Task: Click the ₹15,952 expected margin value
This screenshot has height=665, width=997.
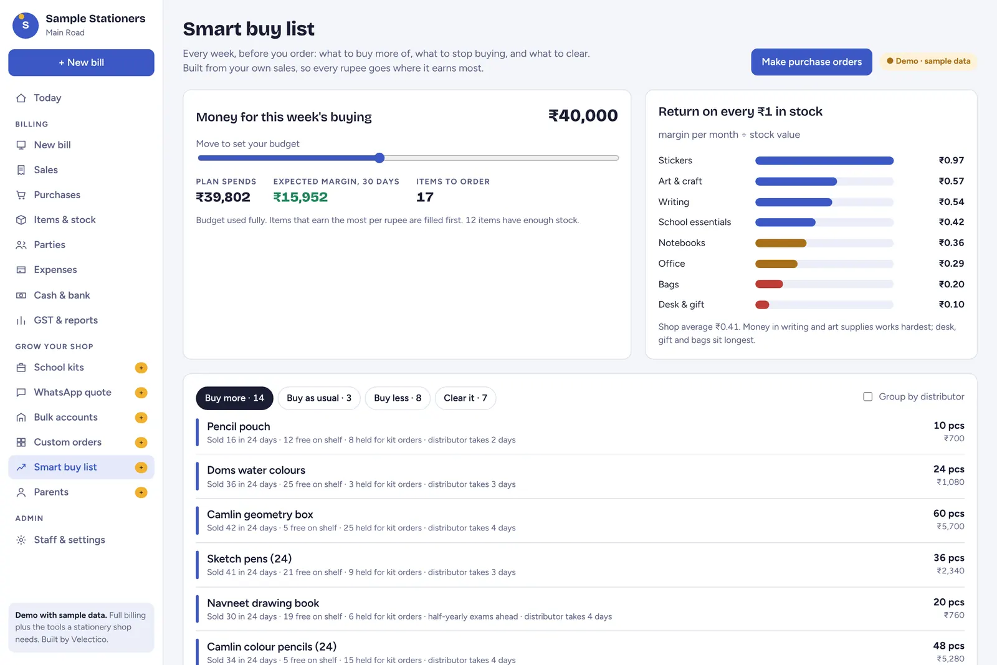Action: [300, 197]
